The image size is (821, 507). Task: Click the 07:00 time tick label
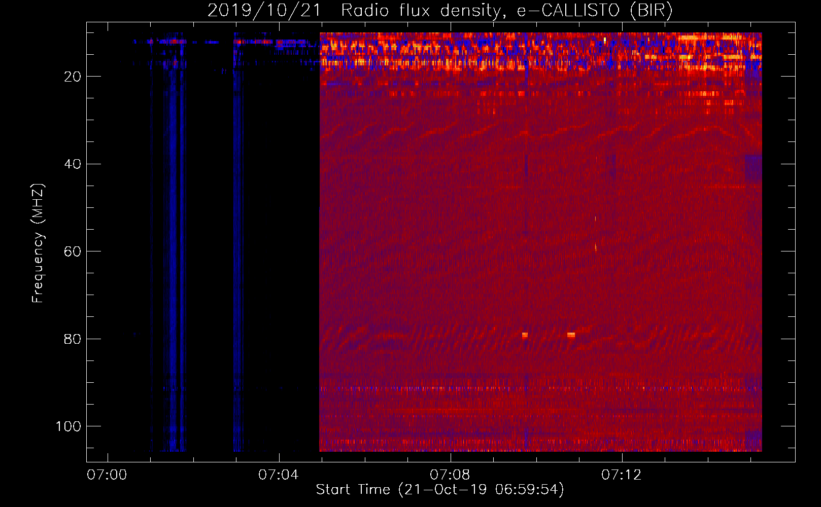107,475
